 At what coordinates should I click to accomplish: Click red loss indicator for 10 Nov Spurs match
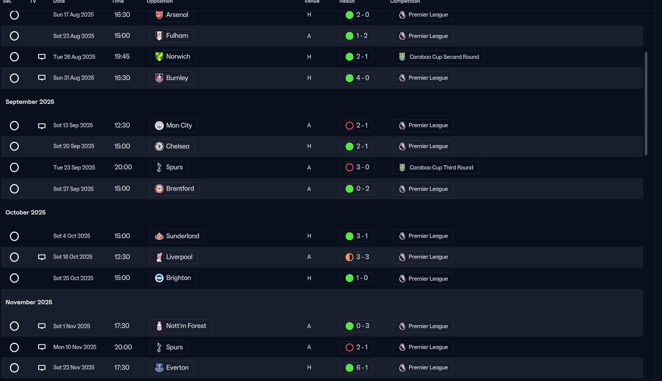point(350,347)
